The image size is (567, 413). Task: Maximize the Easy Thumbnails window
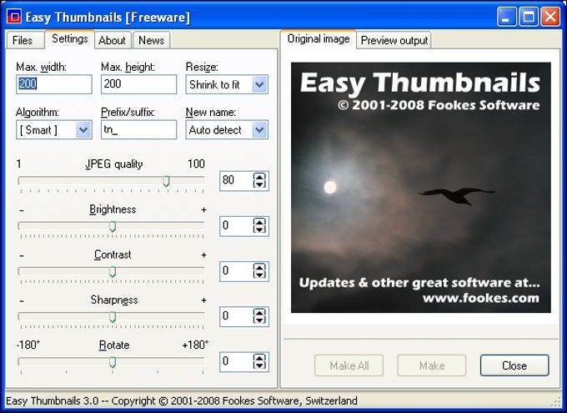529,17
